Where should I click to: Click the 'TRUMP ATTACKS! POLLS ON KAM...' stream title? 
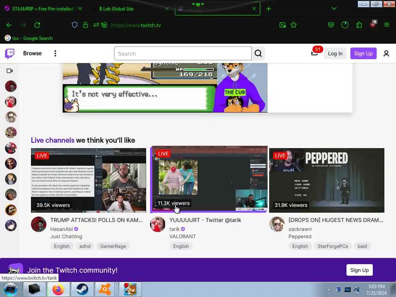96,220
